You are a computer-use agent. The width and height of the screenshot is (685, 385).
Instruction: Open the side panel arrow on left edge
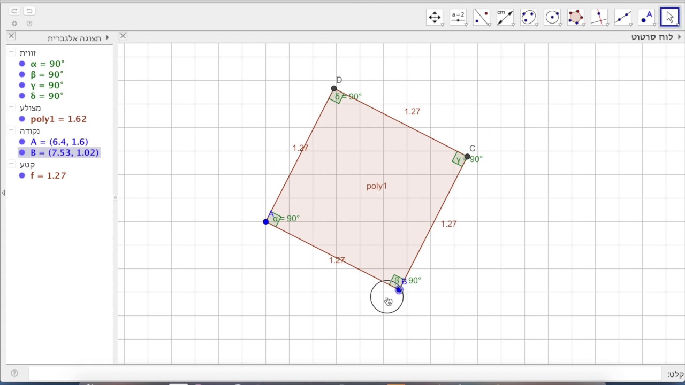pos(3,192)
